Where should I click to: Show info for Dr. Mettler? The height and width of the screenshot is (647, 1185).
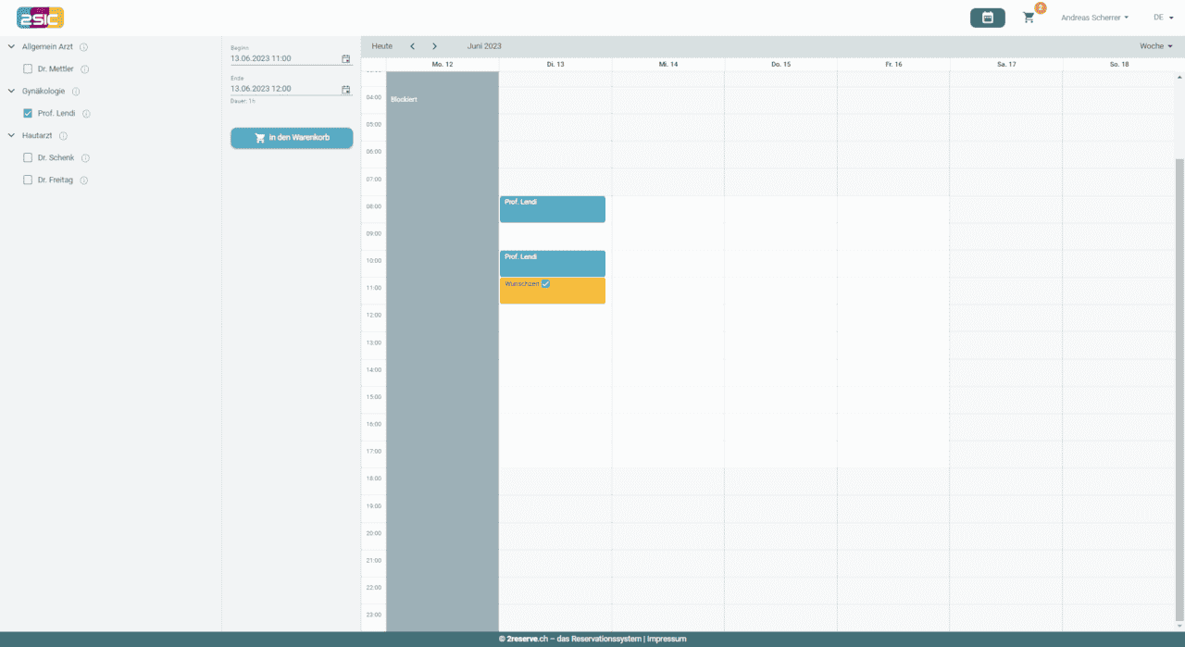point(85,69)
